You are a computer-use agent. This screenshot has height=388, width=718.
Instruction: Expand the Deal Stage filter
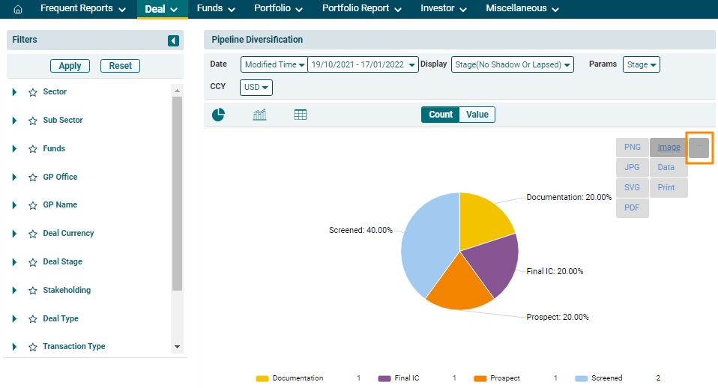pos(14,262)
